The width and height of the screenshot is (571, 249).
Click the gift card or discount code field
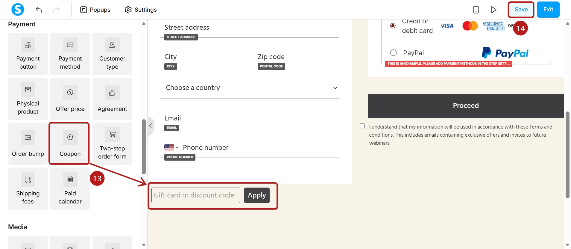(196, 195)
